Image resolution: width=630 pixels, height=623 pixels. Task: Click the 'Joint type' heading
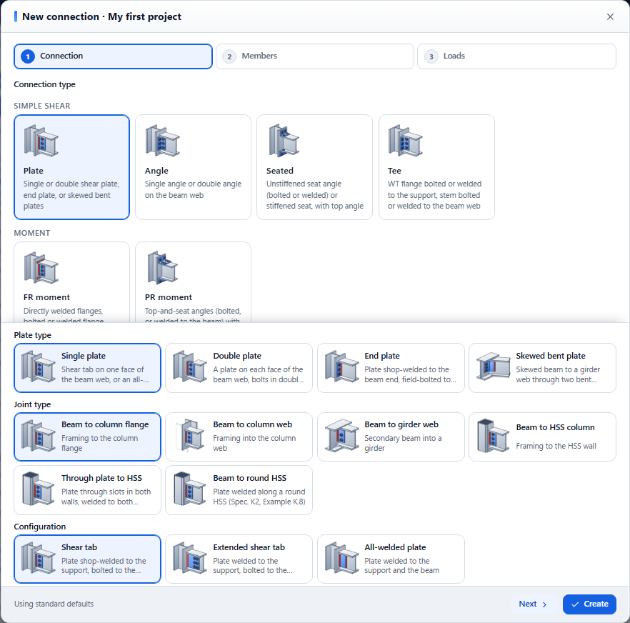(x=32, y=404)
